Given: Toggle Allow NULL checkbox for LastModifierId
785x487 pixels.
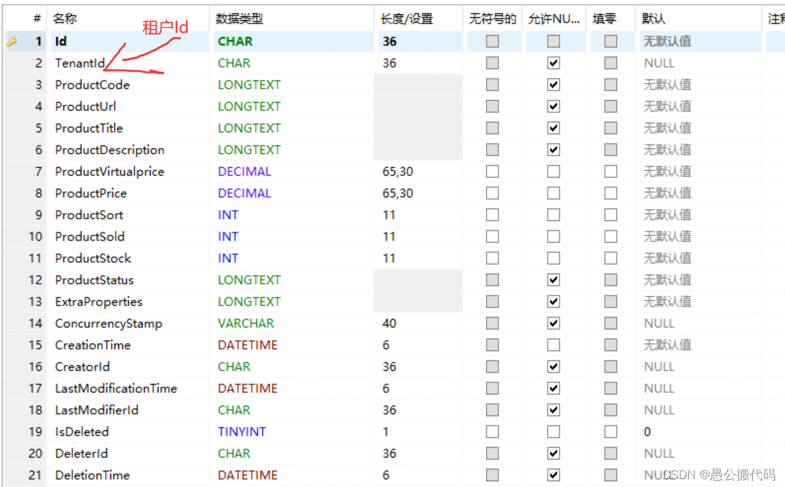Looking at the screenshot, I should [x=553, y=410].
